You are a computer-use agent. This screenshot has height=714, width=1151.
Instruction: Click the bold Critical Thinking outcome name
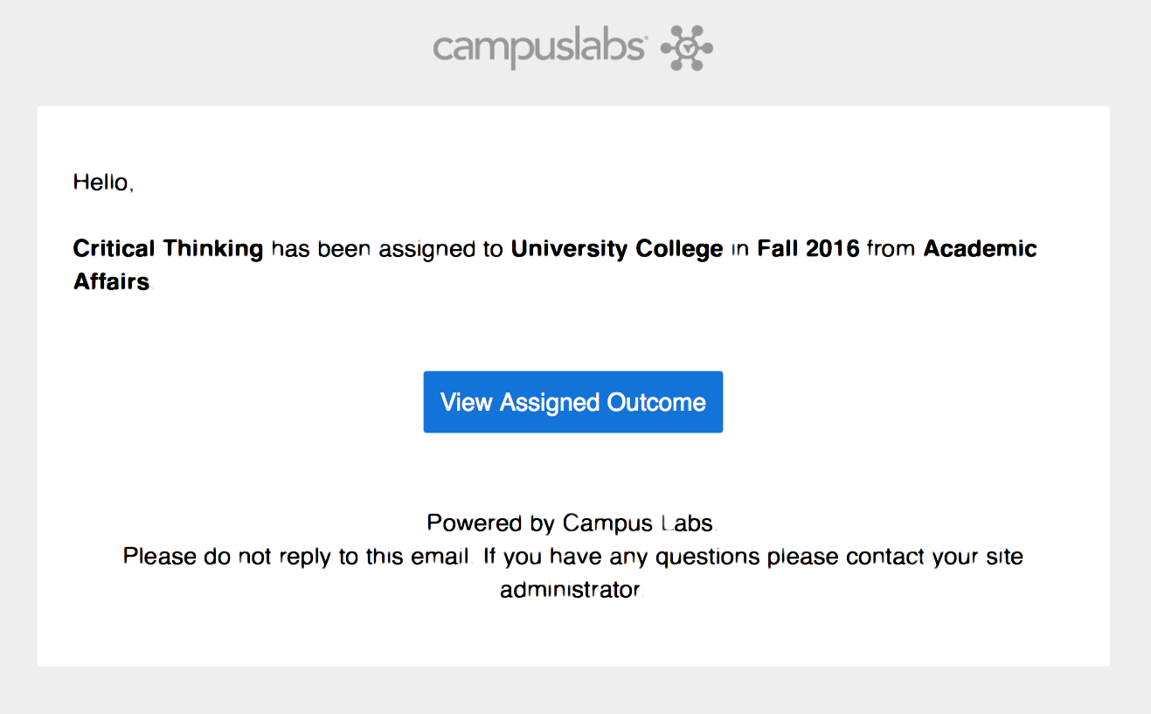click(168, 249)
